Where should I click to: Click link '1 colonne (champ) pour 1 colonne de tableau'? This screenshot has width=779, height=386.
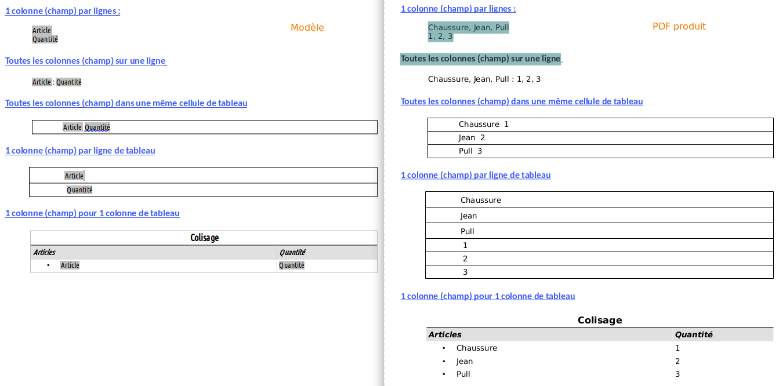92,213
